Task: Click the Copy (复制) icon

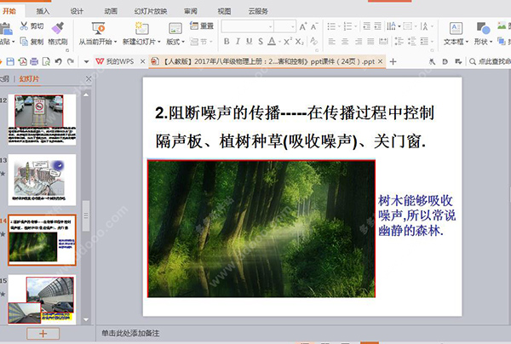Action: (x=24, y=42)
